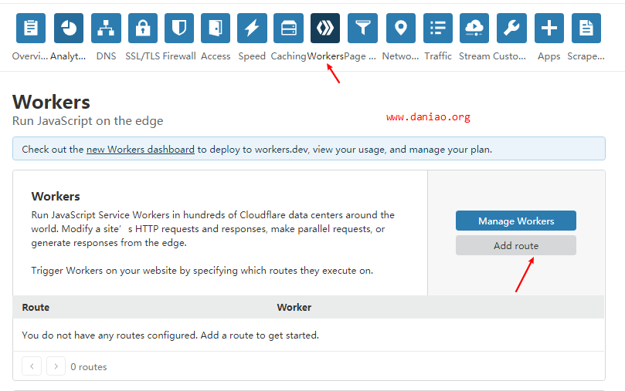Open the Overview section icon
The height and width of the screenshot is (391, 625).
click(31, 29)
